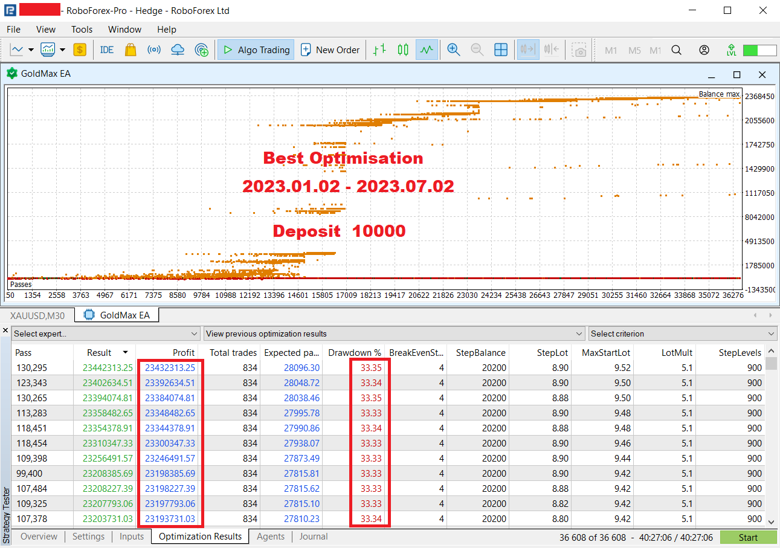780x548 pixels.
Task: Click the LVL level indicator icon
Action: (731, 50)
